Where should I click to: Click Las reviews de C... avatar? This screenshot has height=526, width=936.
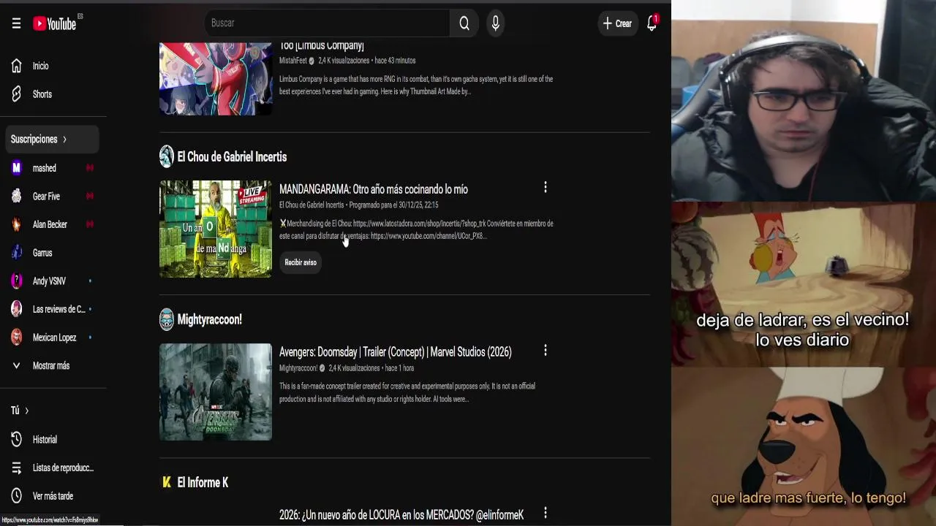[16, 309]
